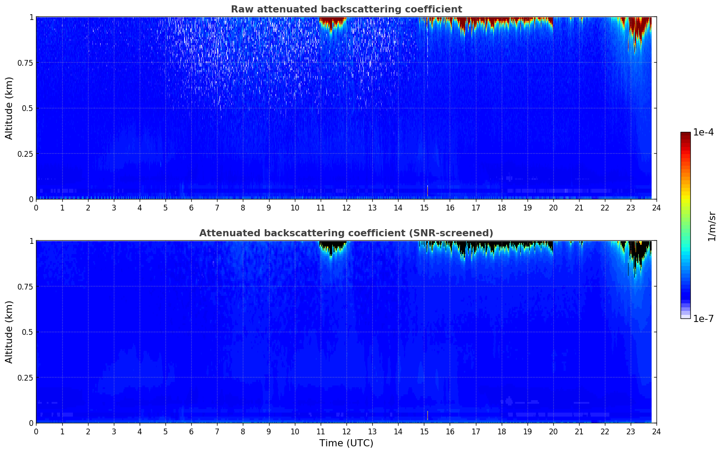The height and width of the screenshot is (453, 721).
Task: Click the top plot's "Altitude (km)" label
Action: (9, 108)
